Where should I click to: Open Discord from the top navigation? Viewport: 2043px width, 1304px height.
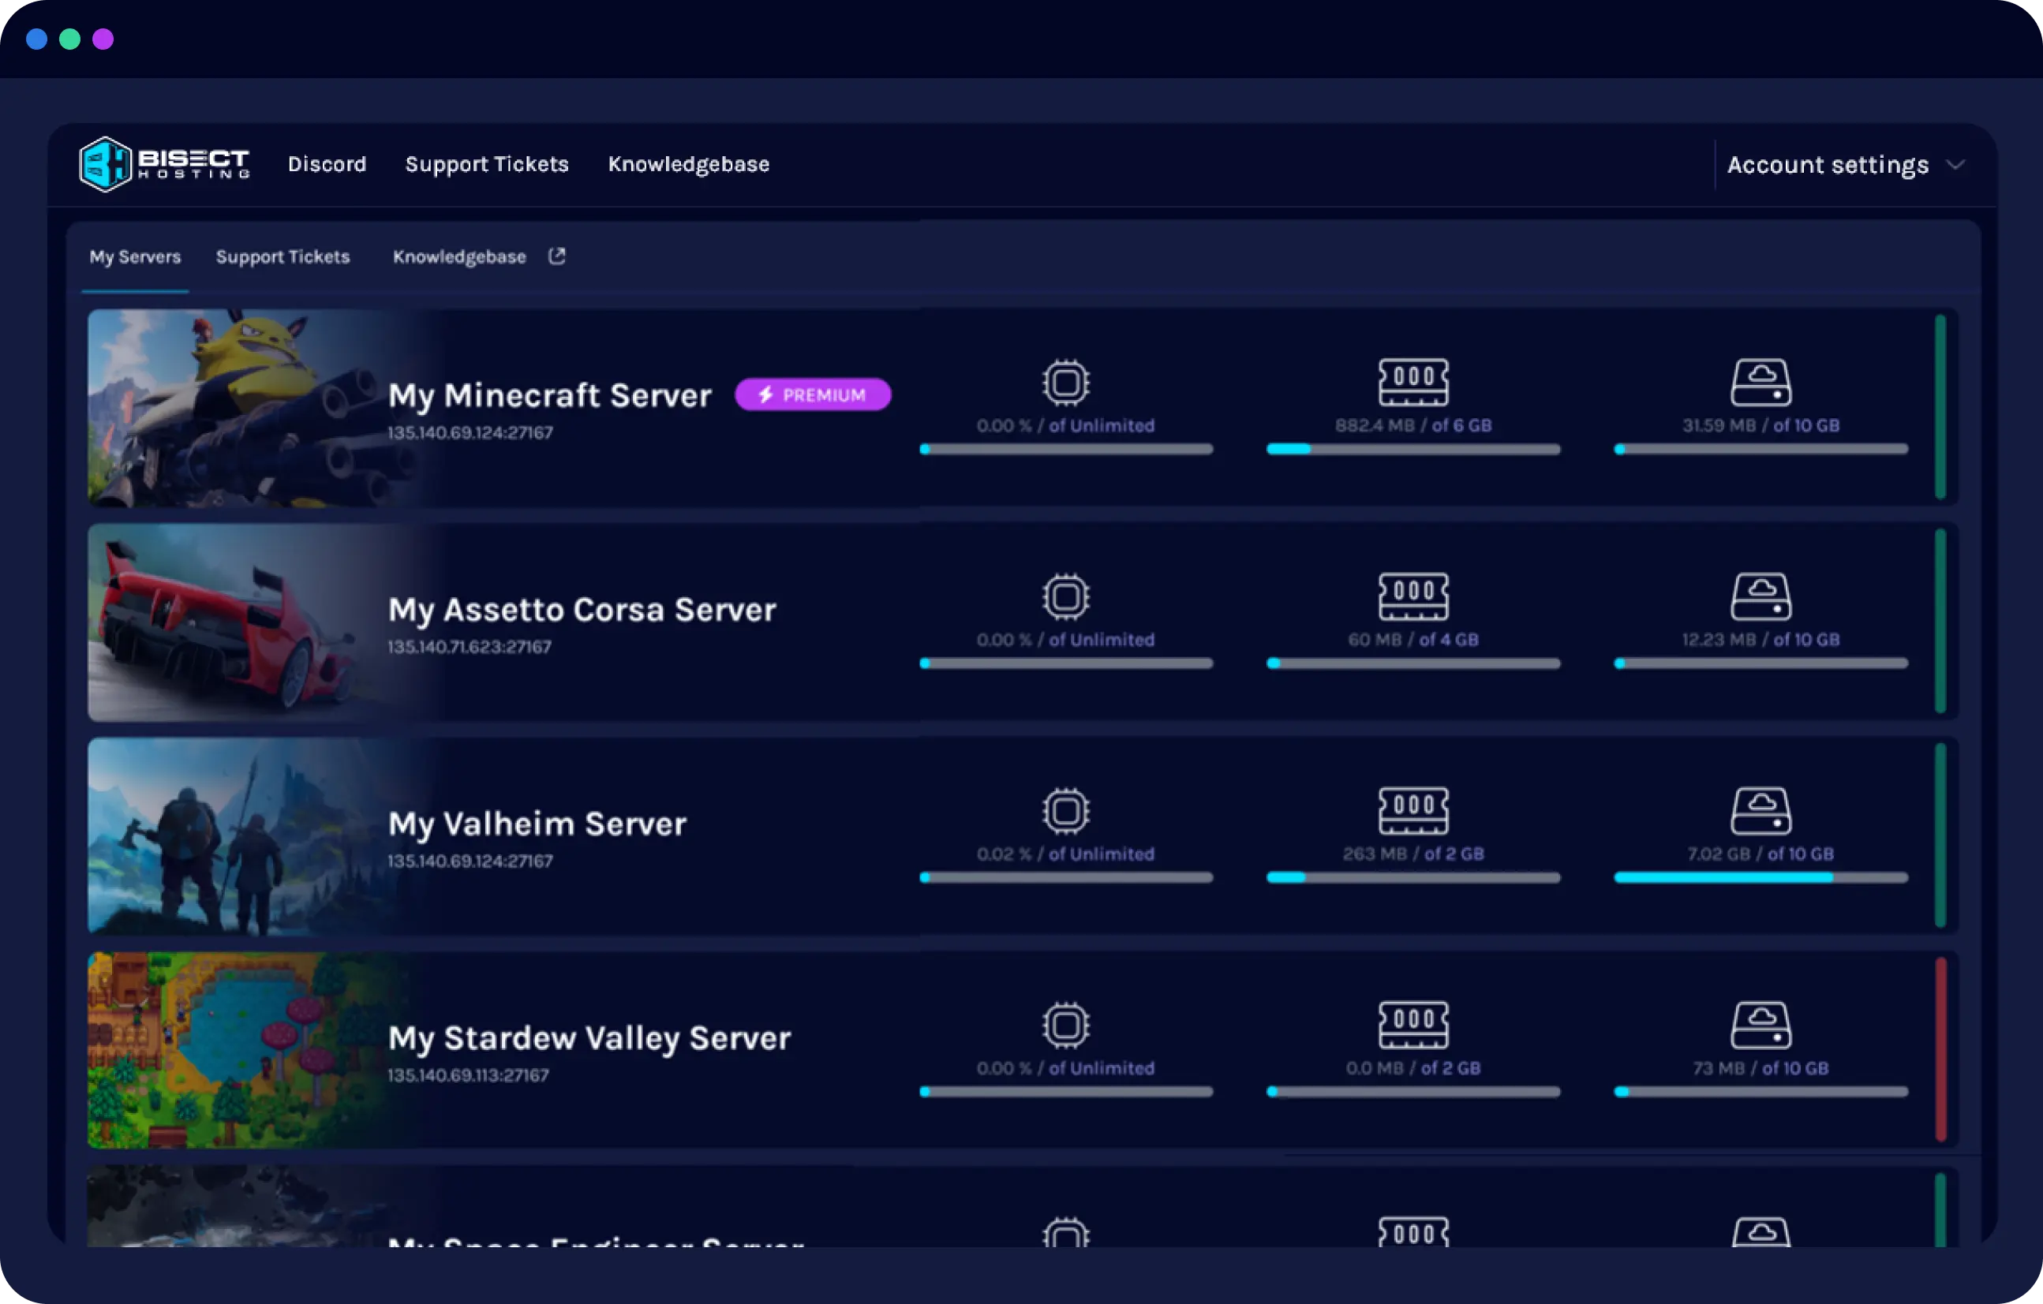327,164
